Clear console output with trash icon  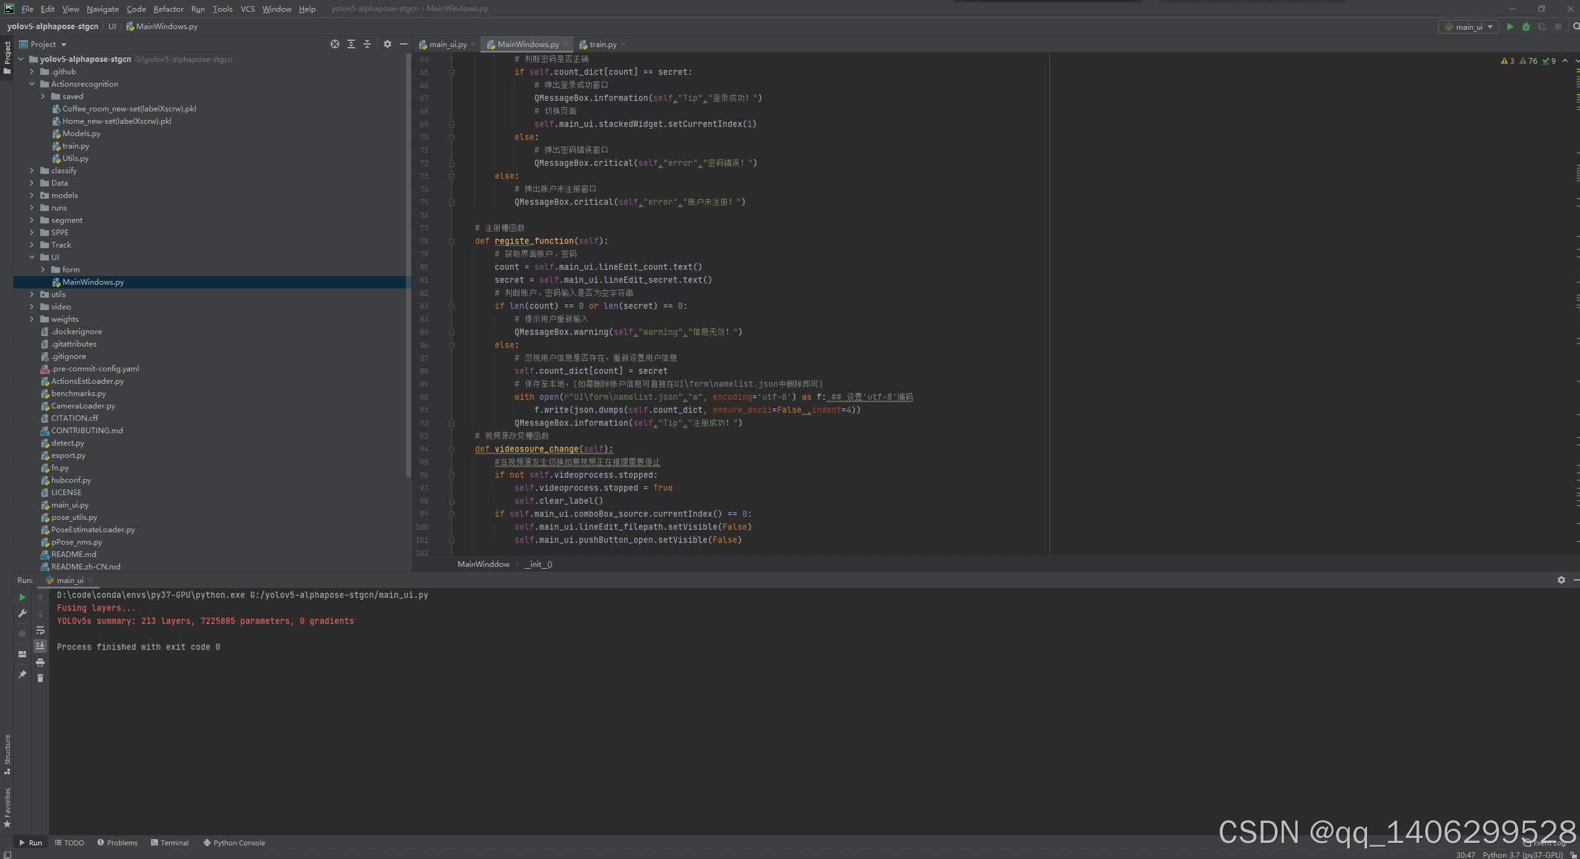coord(40,678)
